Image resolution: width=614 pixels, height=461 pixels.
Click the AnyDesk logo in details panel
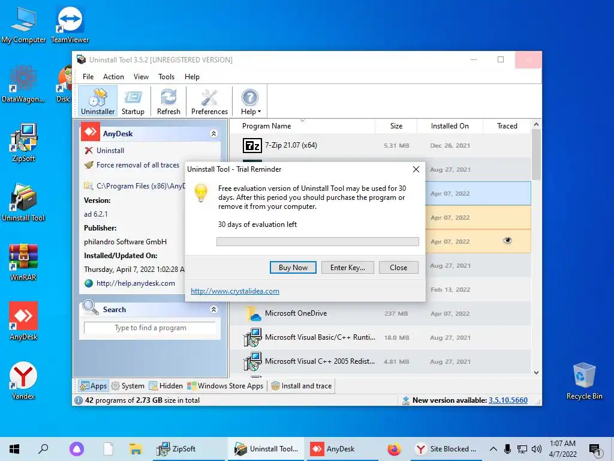[91, 131]
